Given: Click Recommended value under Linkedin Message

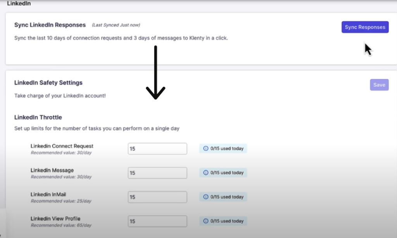Looking at the screenshot, I should tap(61, 177).
